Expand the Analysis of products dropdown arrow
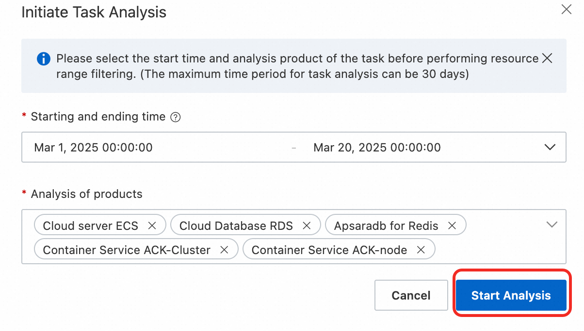 552,225
